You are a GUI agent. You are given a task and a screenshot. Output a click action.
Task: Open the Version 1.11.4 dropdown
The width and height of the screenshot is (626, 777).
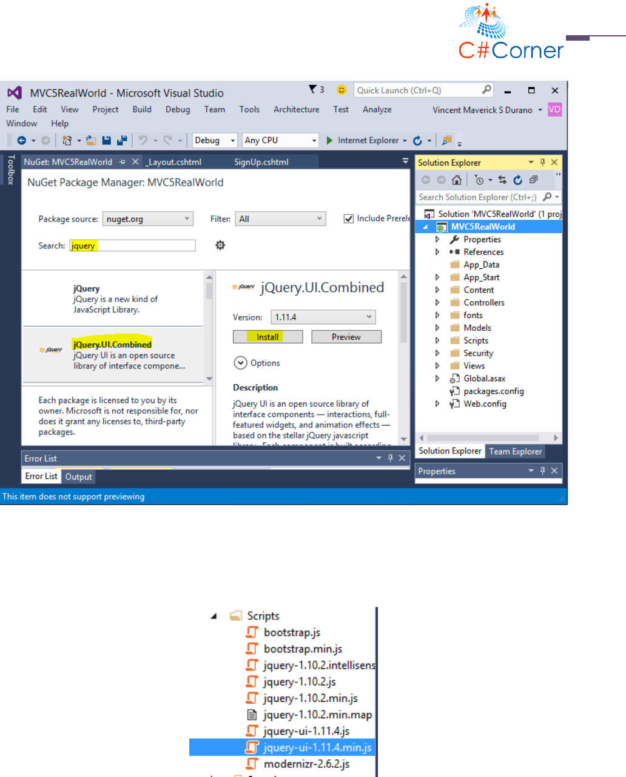323,317
